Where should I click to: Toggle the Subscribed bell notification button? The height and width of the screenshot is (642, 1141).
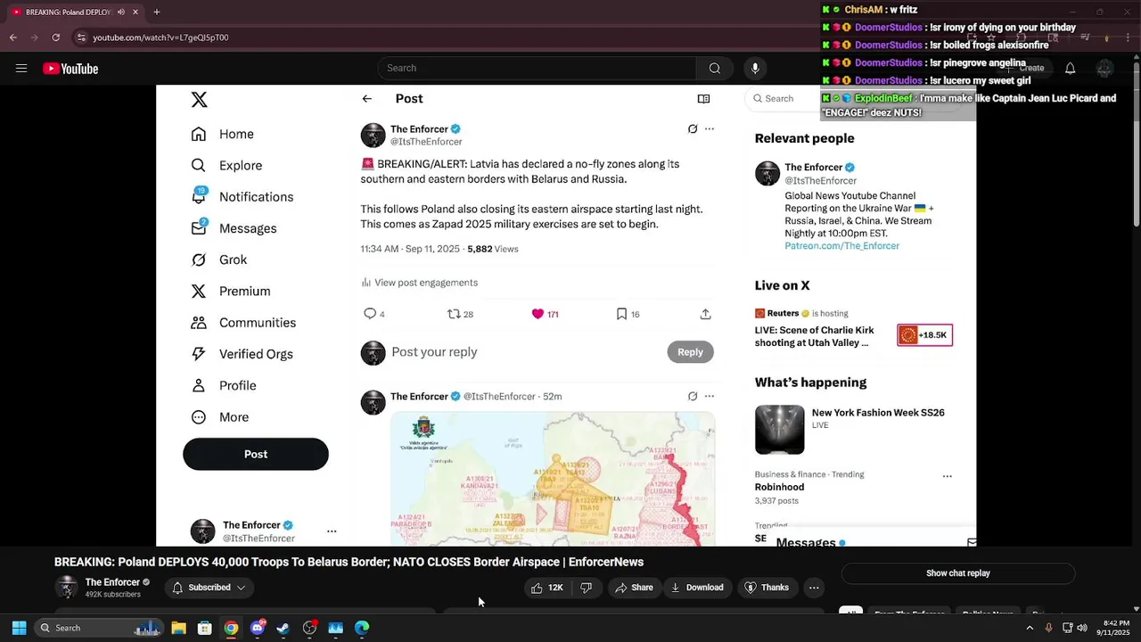tap(209, 588)
